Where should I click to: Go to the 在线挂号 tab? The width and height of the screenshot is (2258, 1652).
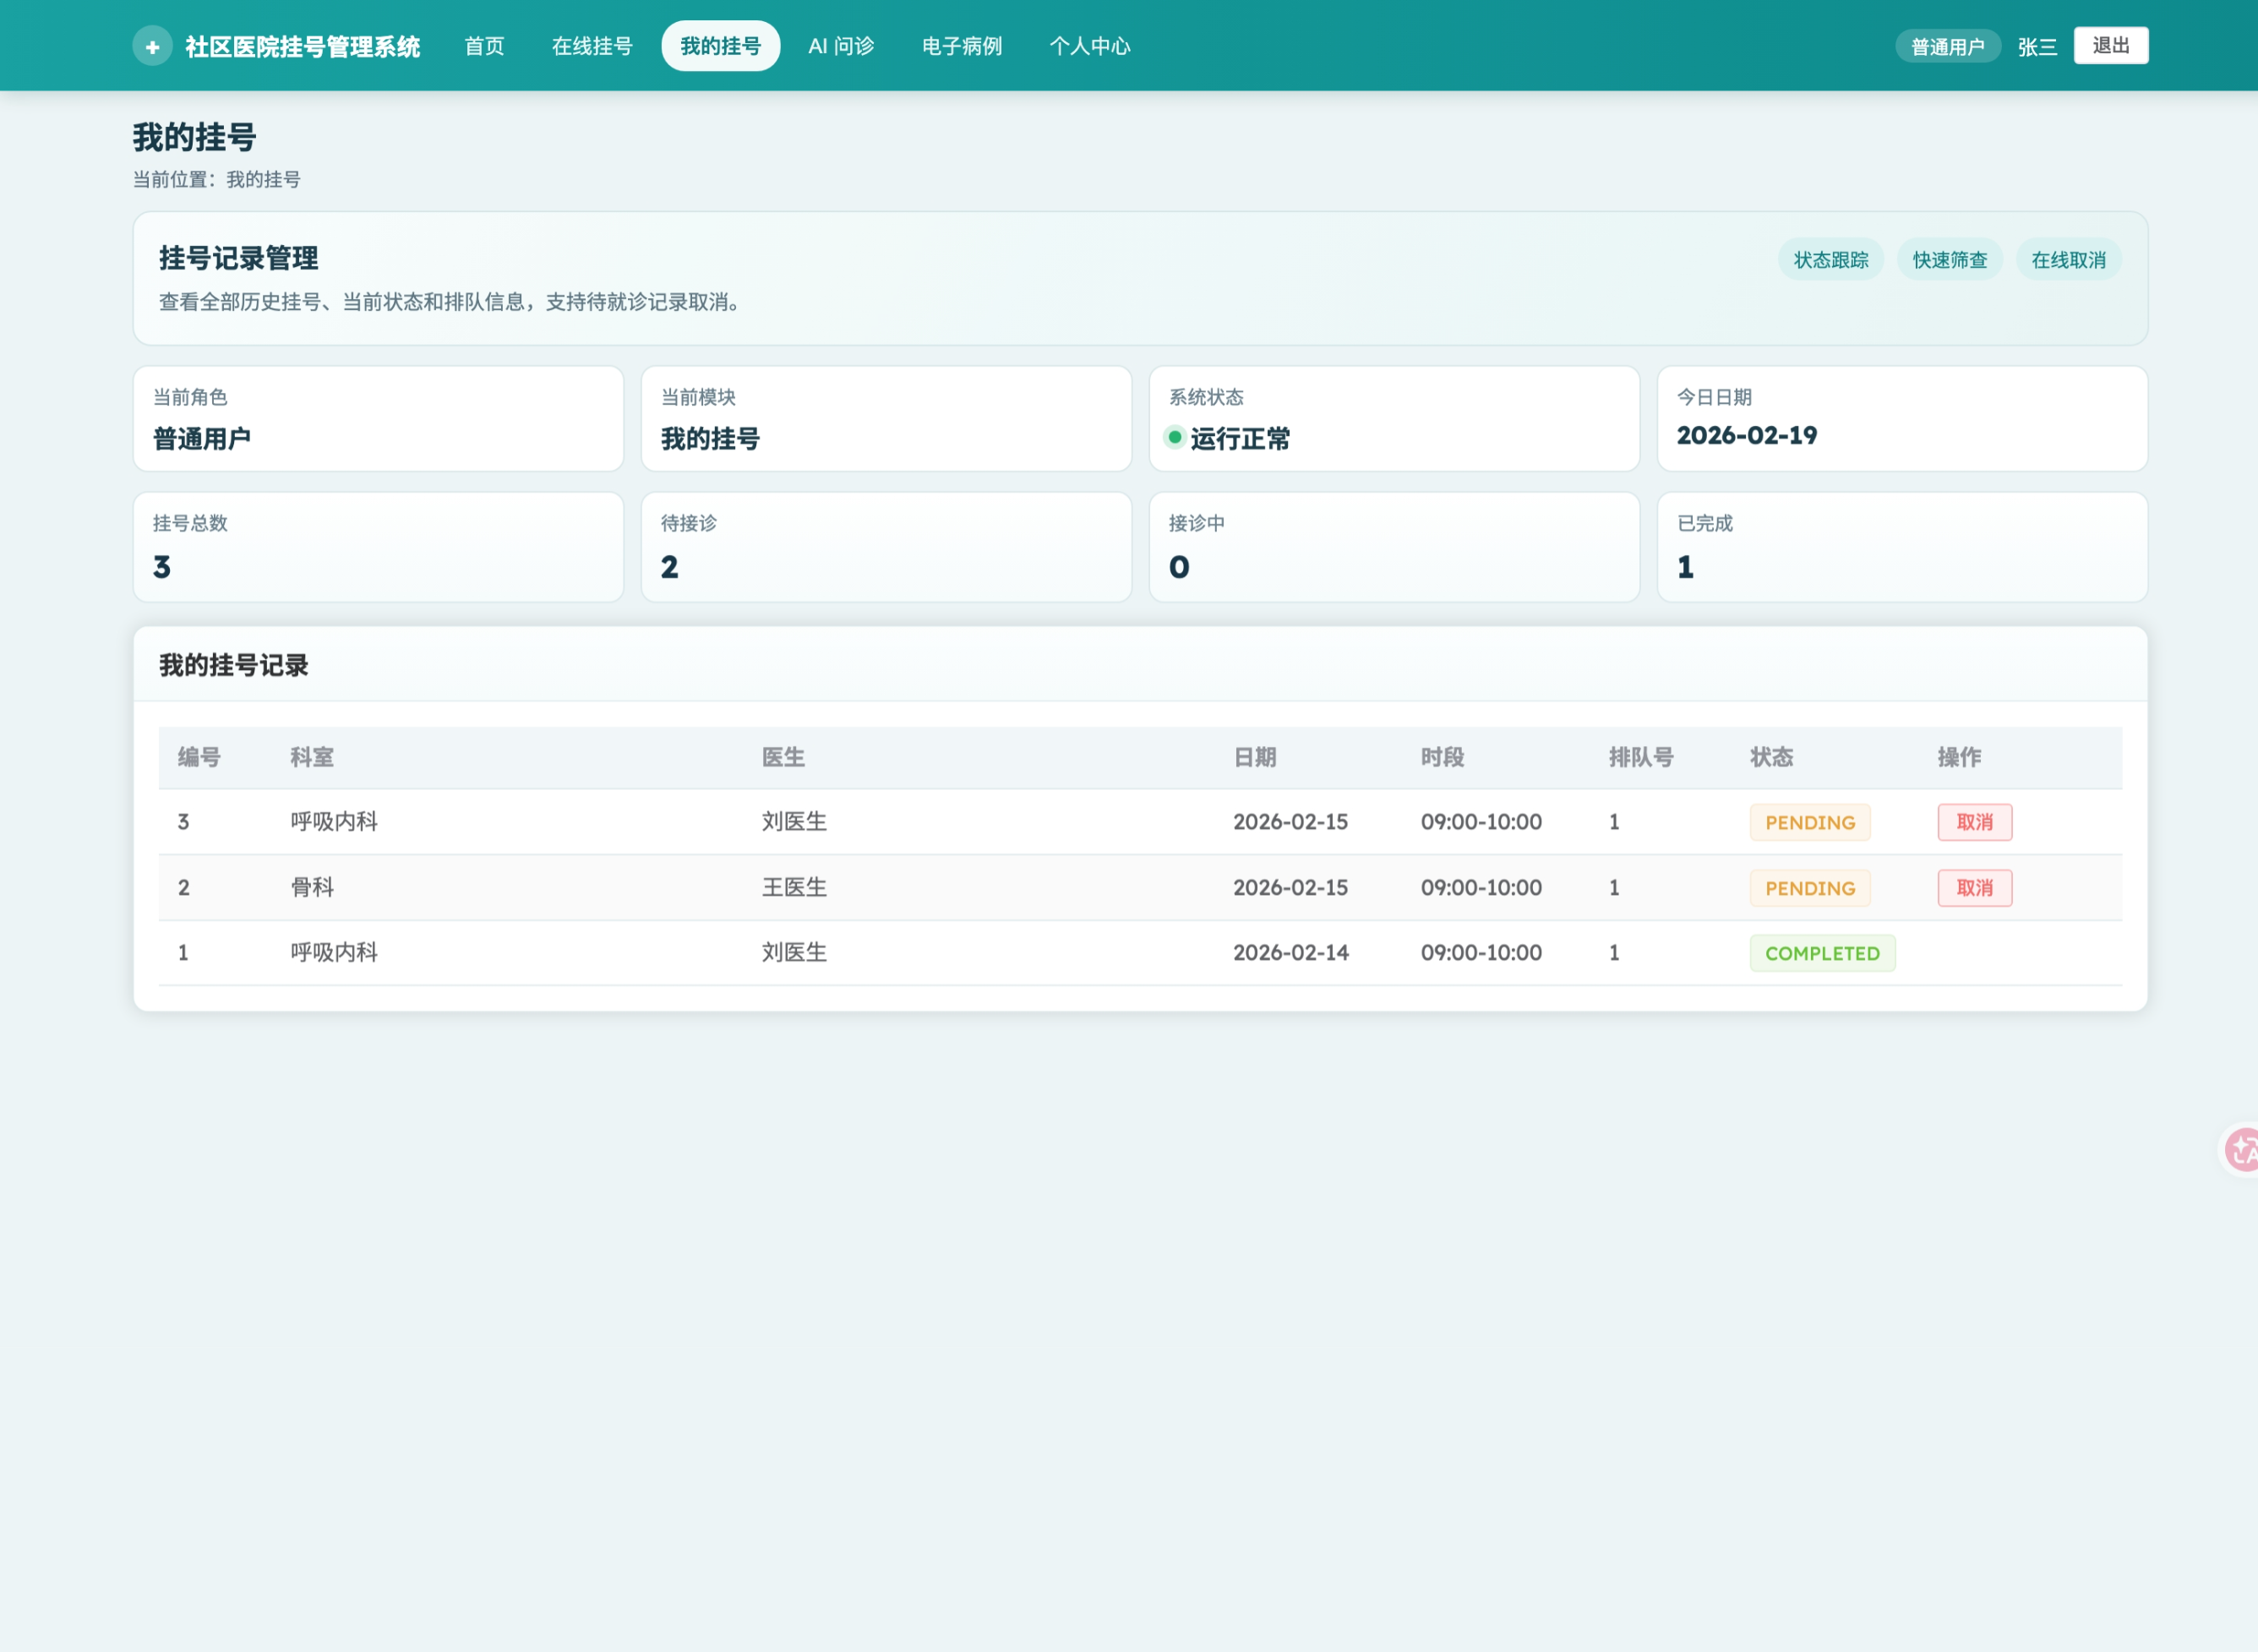(592, 46)
